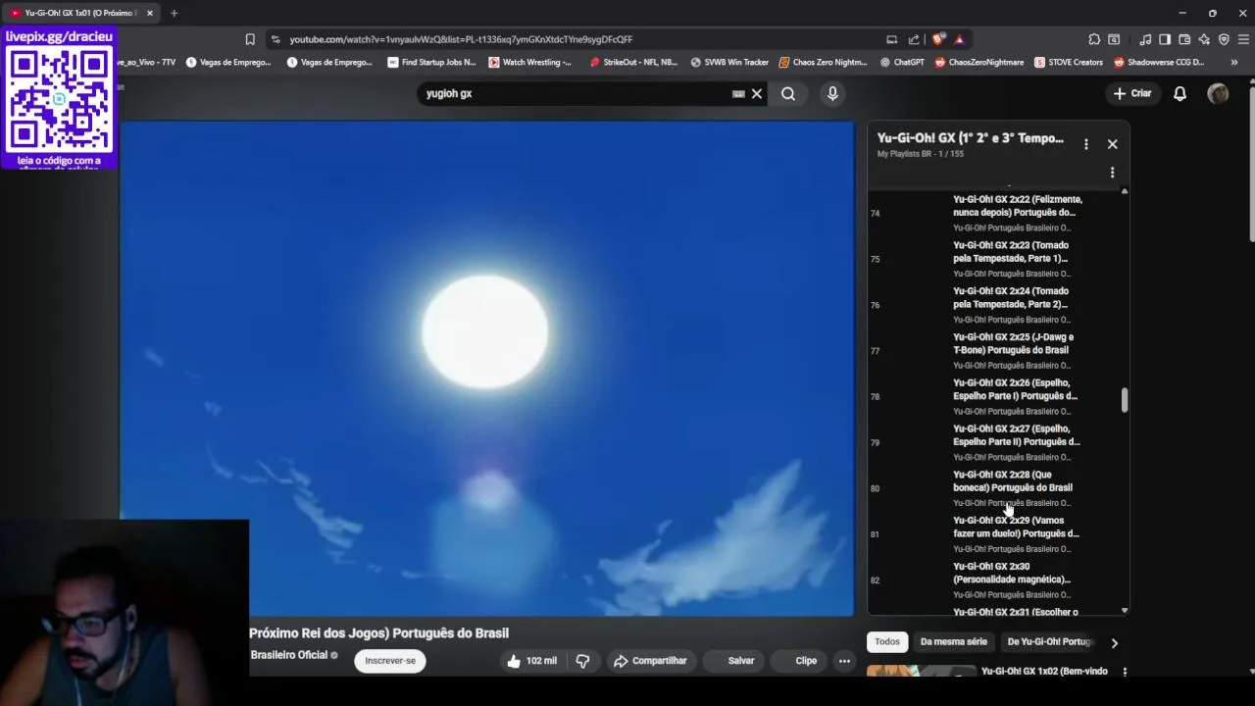Open the ChatGPT bookmark

tap(902, 62)
